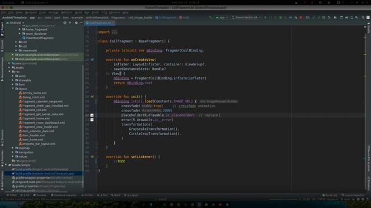
Task: Click the coil_image_loader breadcrumb
Action: tap(140, 17)
